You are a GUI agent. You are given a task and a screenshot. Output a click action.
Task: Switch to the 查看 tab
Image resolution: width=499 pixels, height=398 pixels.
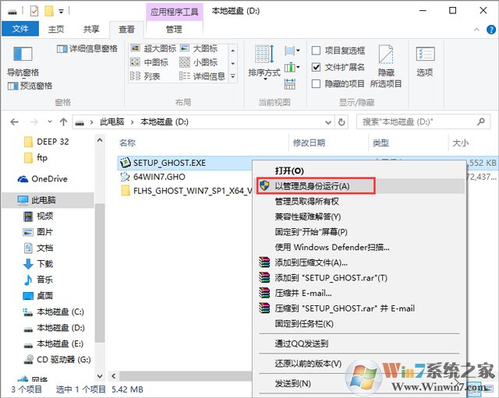tap(126, 30)
